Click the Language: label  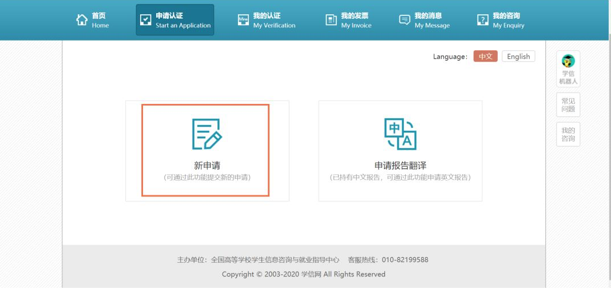pos(450,57)
